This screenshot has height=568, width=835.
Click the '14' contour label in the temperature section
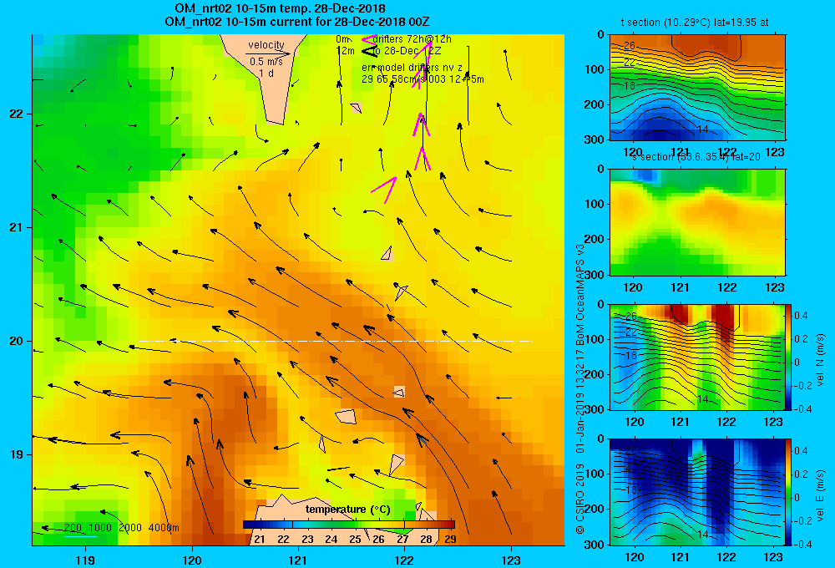(702, 129)
